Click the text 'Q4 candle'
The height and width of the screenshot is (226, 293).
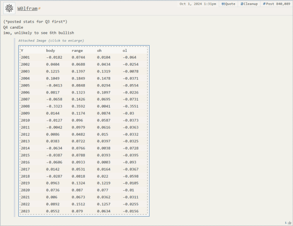(x=13, y=27)
